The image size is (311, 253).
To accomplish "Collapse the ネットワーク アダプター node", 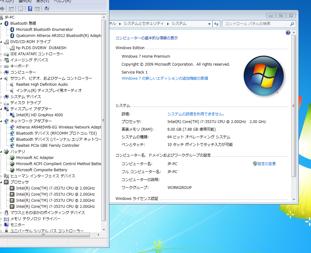I will click(1, 121).
